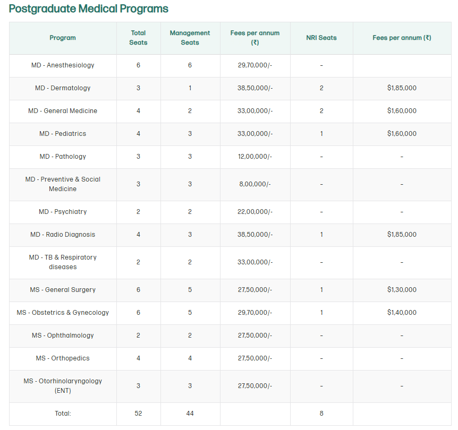Select the Total: row label
458x430 pixels.
pos(63,414)
